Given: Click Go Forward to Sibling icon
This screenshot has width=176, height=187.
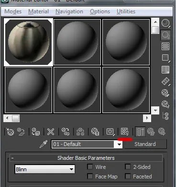Looking at the screenshot, I should tap(162, 132).
